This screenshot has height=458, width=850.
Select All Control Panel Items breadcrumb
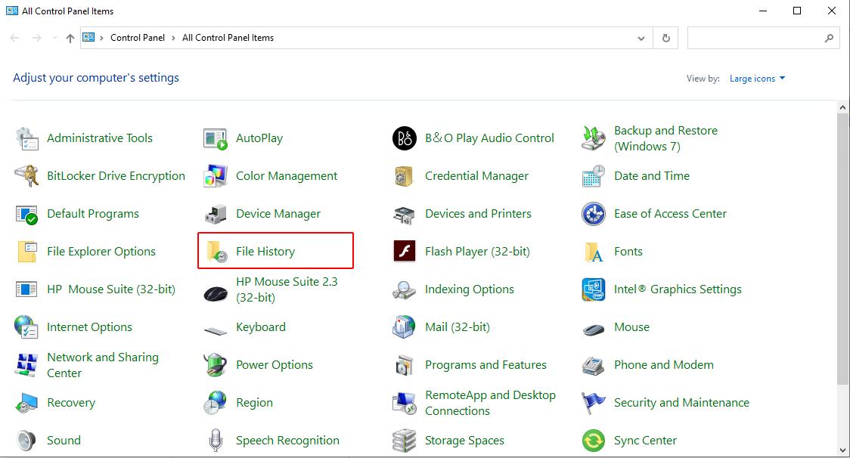(x=228, y=38)
